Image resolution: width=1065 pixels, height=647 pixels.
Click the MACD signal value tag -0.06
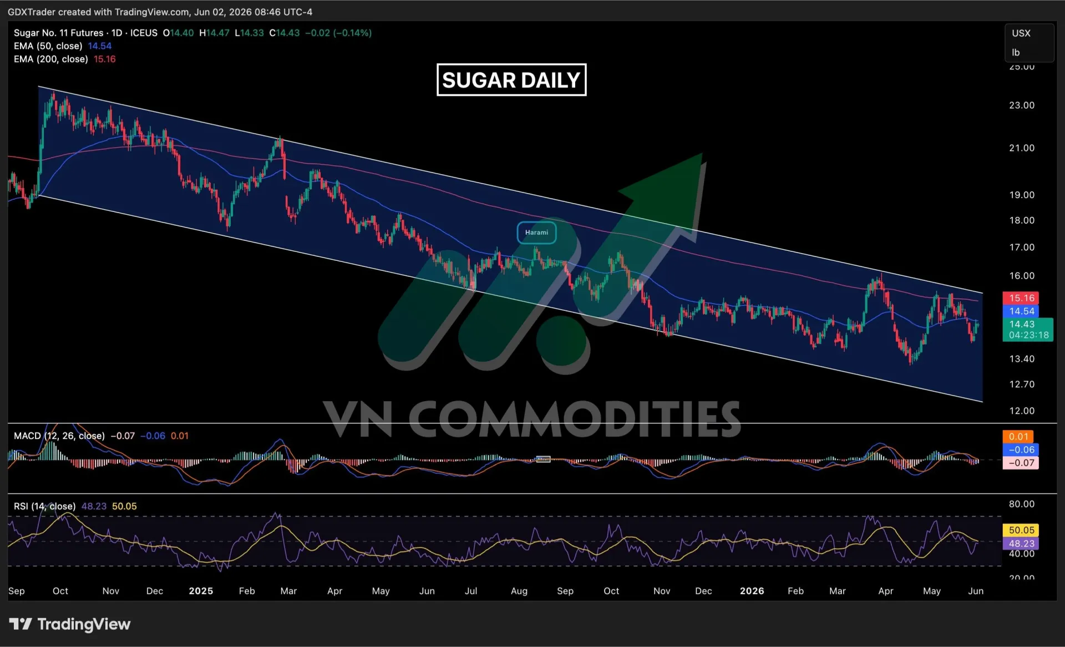(x=1021, y=449)
